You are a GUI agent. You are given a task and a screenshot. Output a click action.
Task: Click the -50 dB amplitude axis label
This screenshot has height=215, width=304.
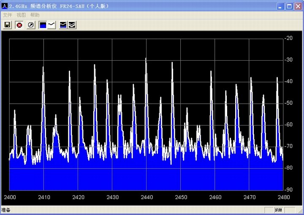pyautogui.click(x=289, y=103)
